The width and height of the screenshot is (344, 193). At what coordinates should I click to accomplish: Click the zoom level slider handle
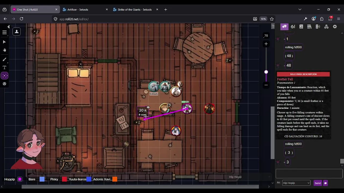point(266,72)
